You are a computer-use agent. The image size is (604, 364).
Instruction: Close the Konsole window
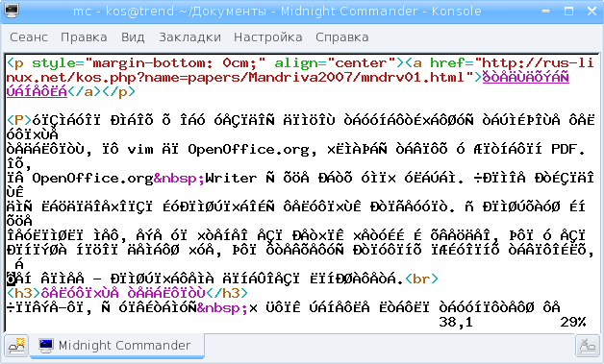pos(592,12)
